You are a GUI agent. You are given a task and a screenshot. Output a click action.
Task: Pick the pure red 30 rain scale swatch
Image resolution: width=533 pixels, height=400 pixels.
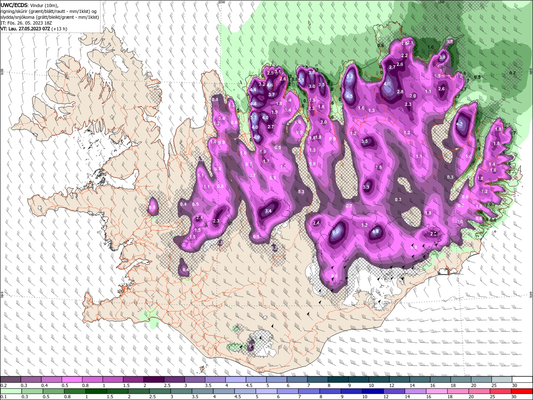point(523,391)
